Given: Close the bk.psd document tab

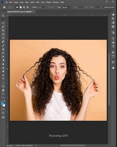Looking at the screenshot, I should pyautogui.click(x=34, y=12).
